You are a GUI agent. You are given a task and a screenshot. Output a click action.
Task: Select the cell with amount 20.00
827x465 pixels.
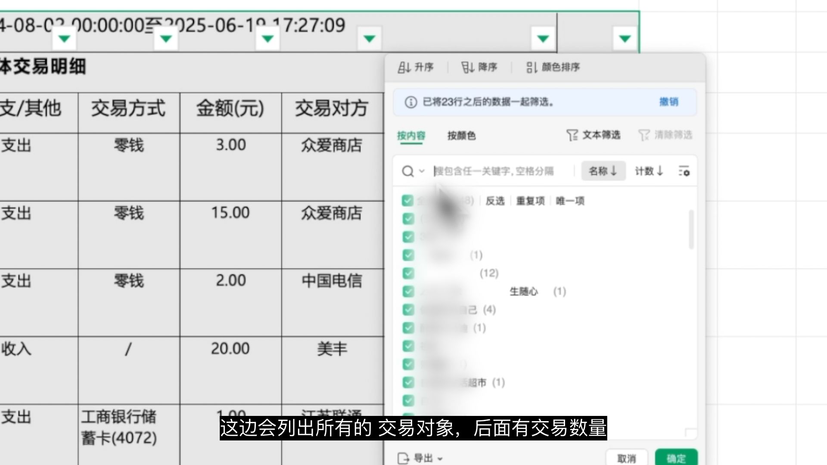[230, 370]
